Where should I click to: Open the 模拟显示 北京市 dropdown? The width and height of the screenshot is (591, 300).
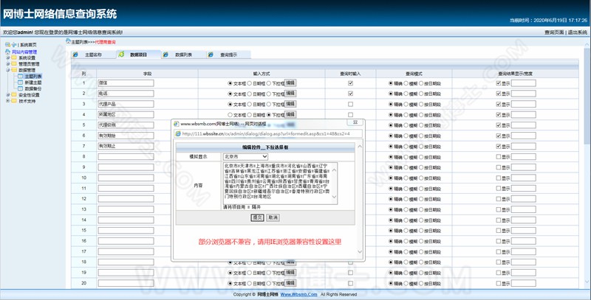pyautogui.click(x=245, y=157)
